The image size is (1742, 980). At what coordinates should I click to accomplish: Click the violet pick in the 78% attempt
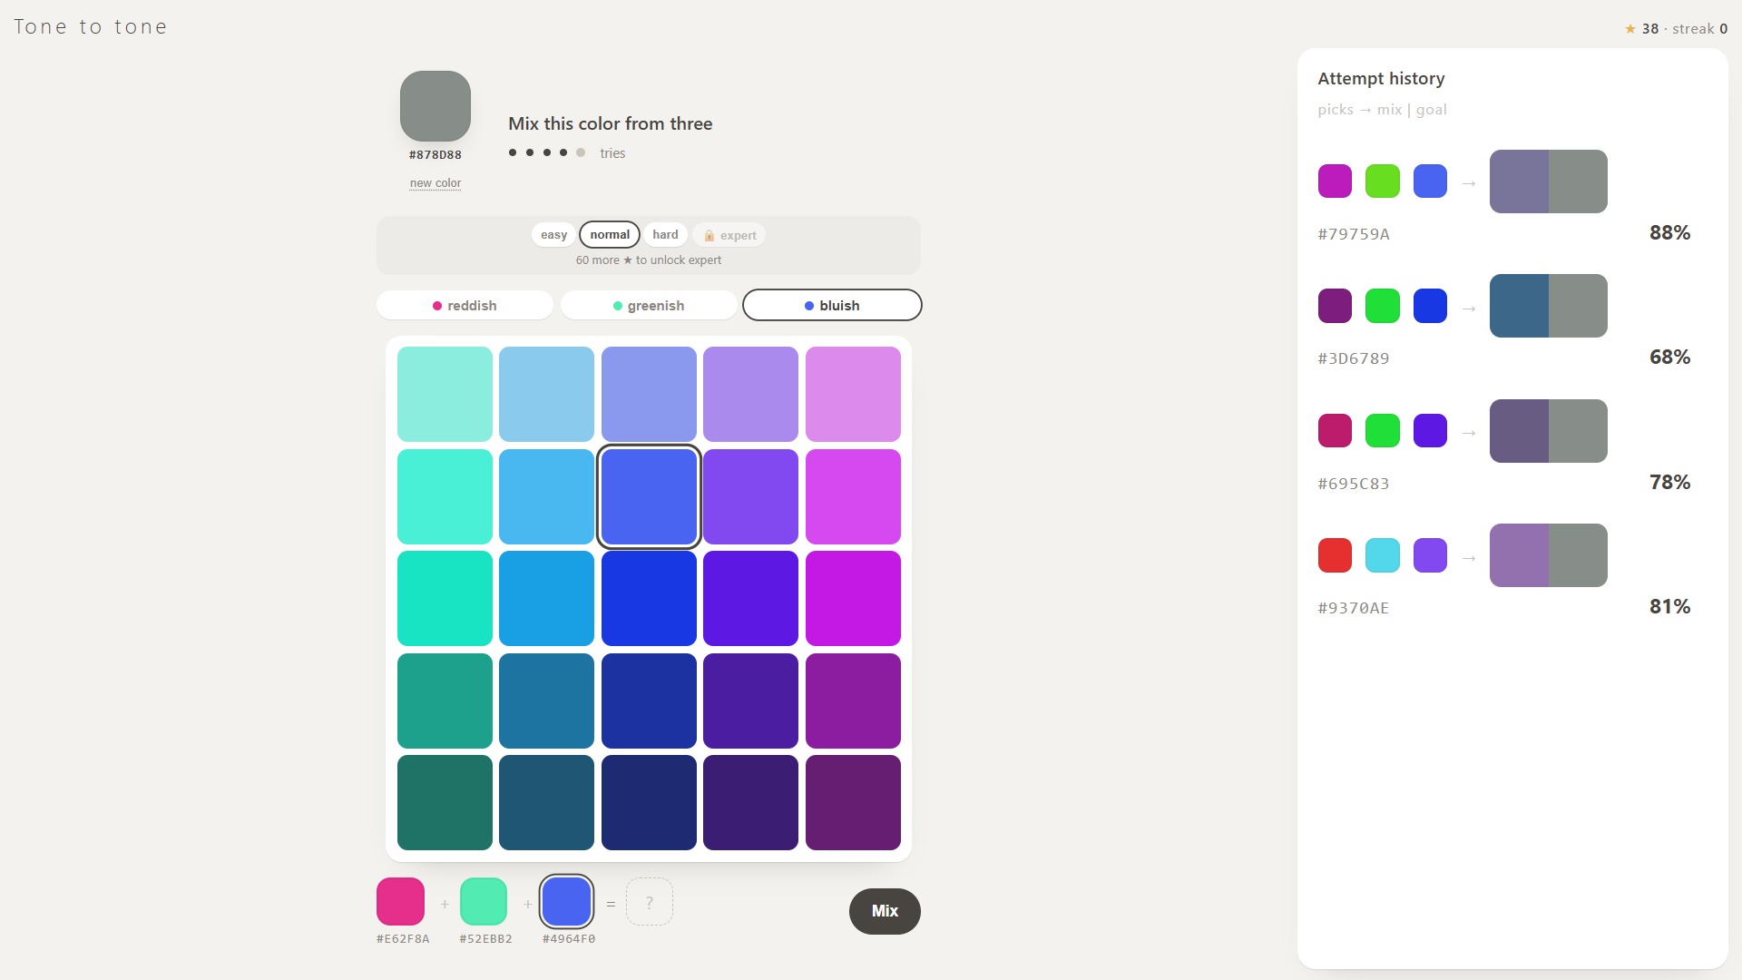pos(1430,431)
